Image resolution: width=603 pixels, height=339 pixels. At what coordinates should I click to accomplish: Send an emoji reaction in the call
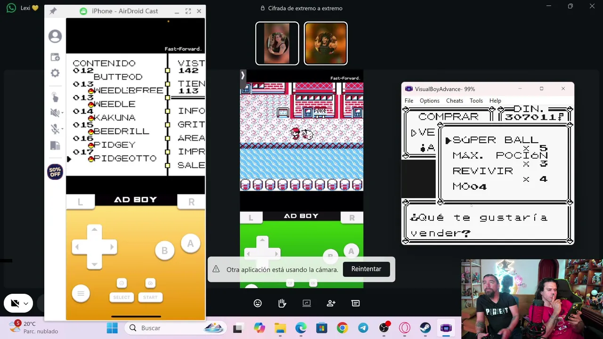tap(258, 303)
